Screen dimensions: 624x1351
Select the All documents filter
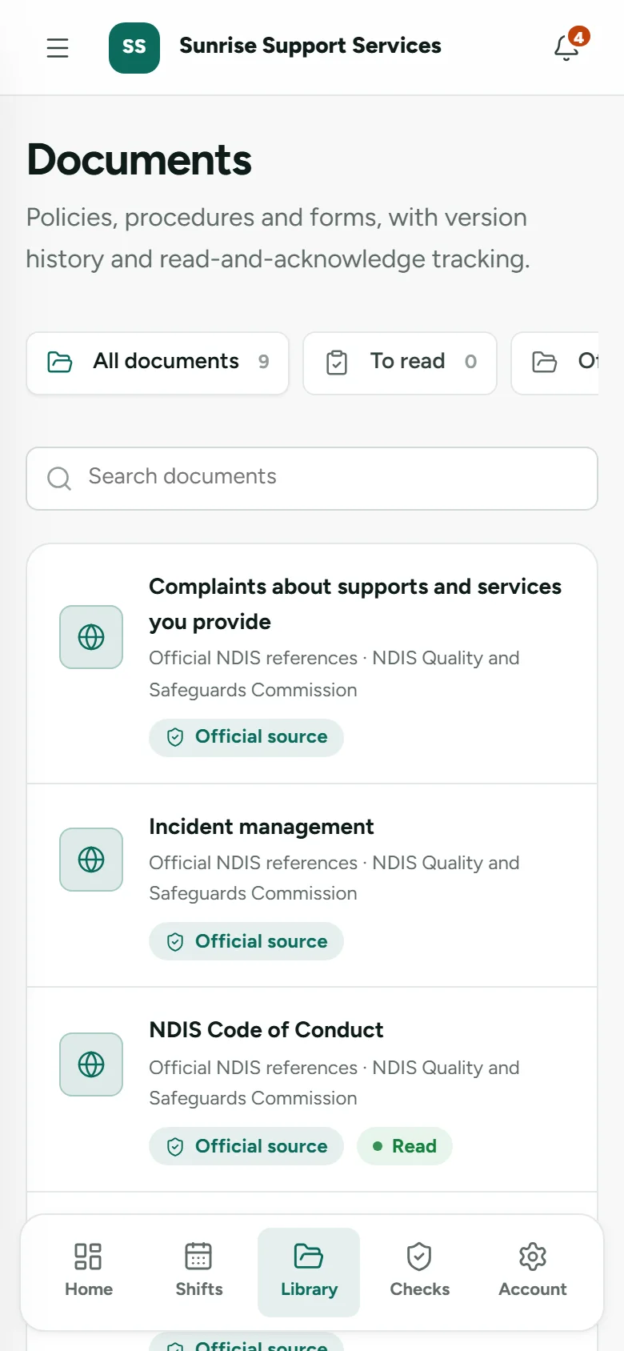click(158, 363)
